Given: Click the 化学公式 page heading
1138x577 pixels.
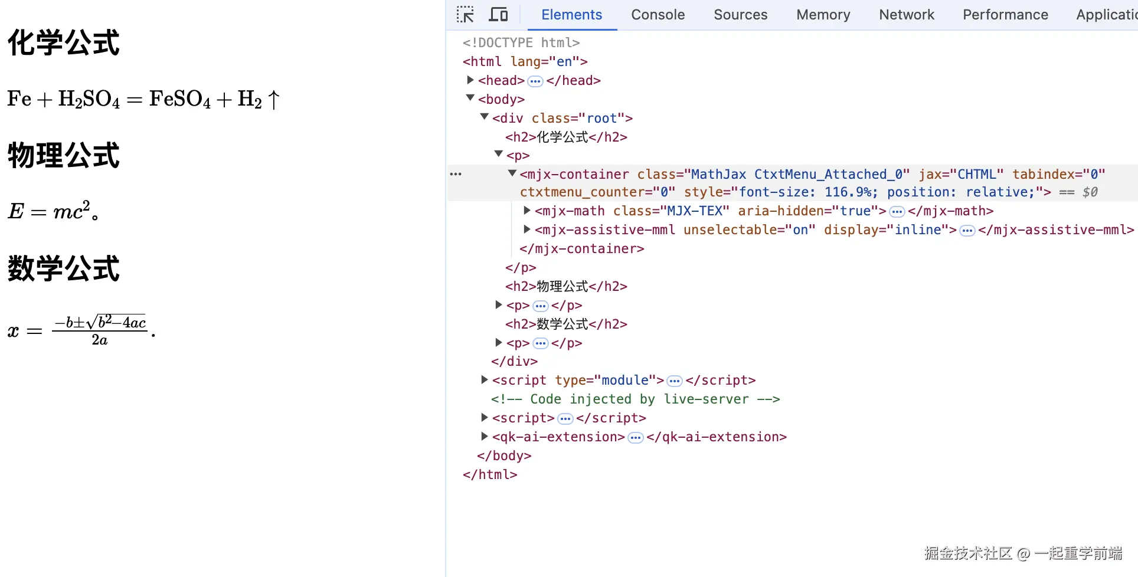Looking at the screenshot, I should coord(64,42).
